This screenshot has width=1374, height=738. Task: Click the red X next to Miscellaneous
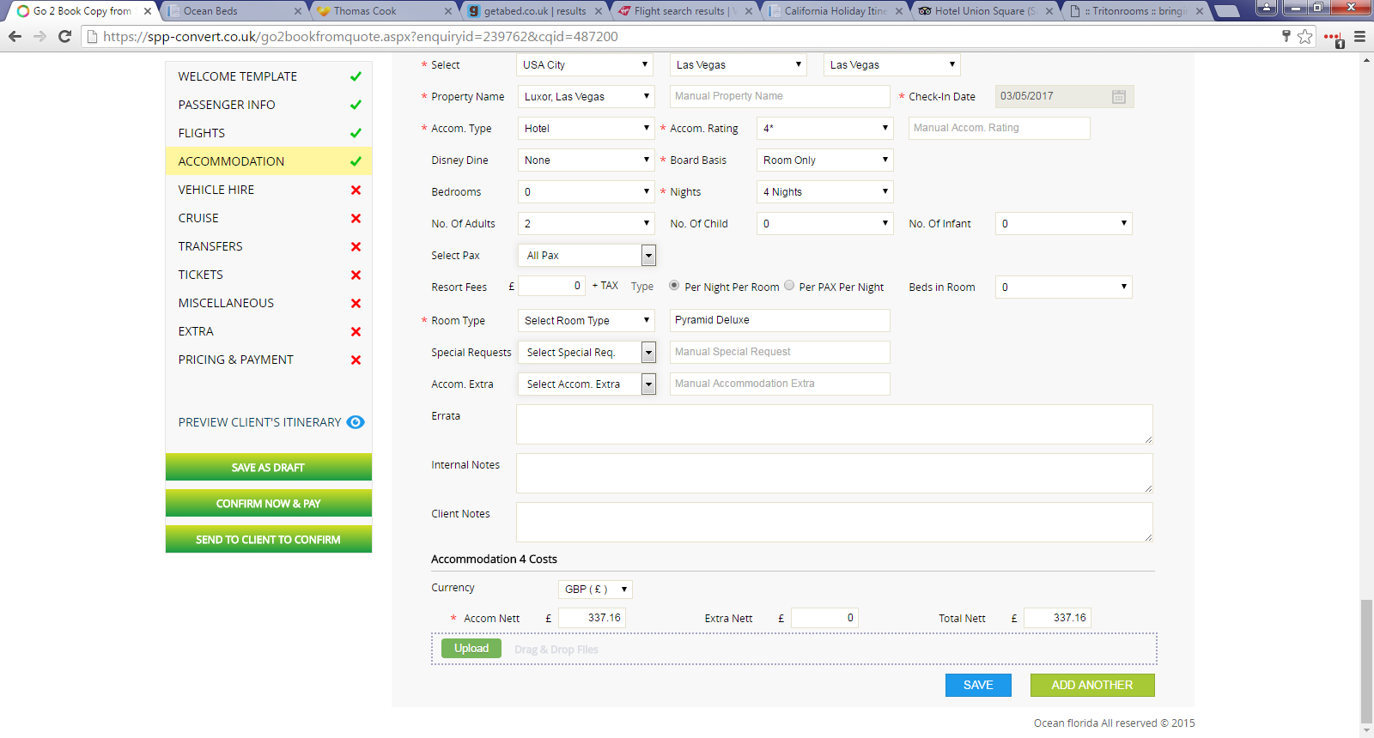[x=356, y=304]
